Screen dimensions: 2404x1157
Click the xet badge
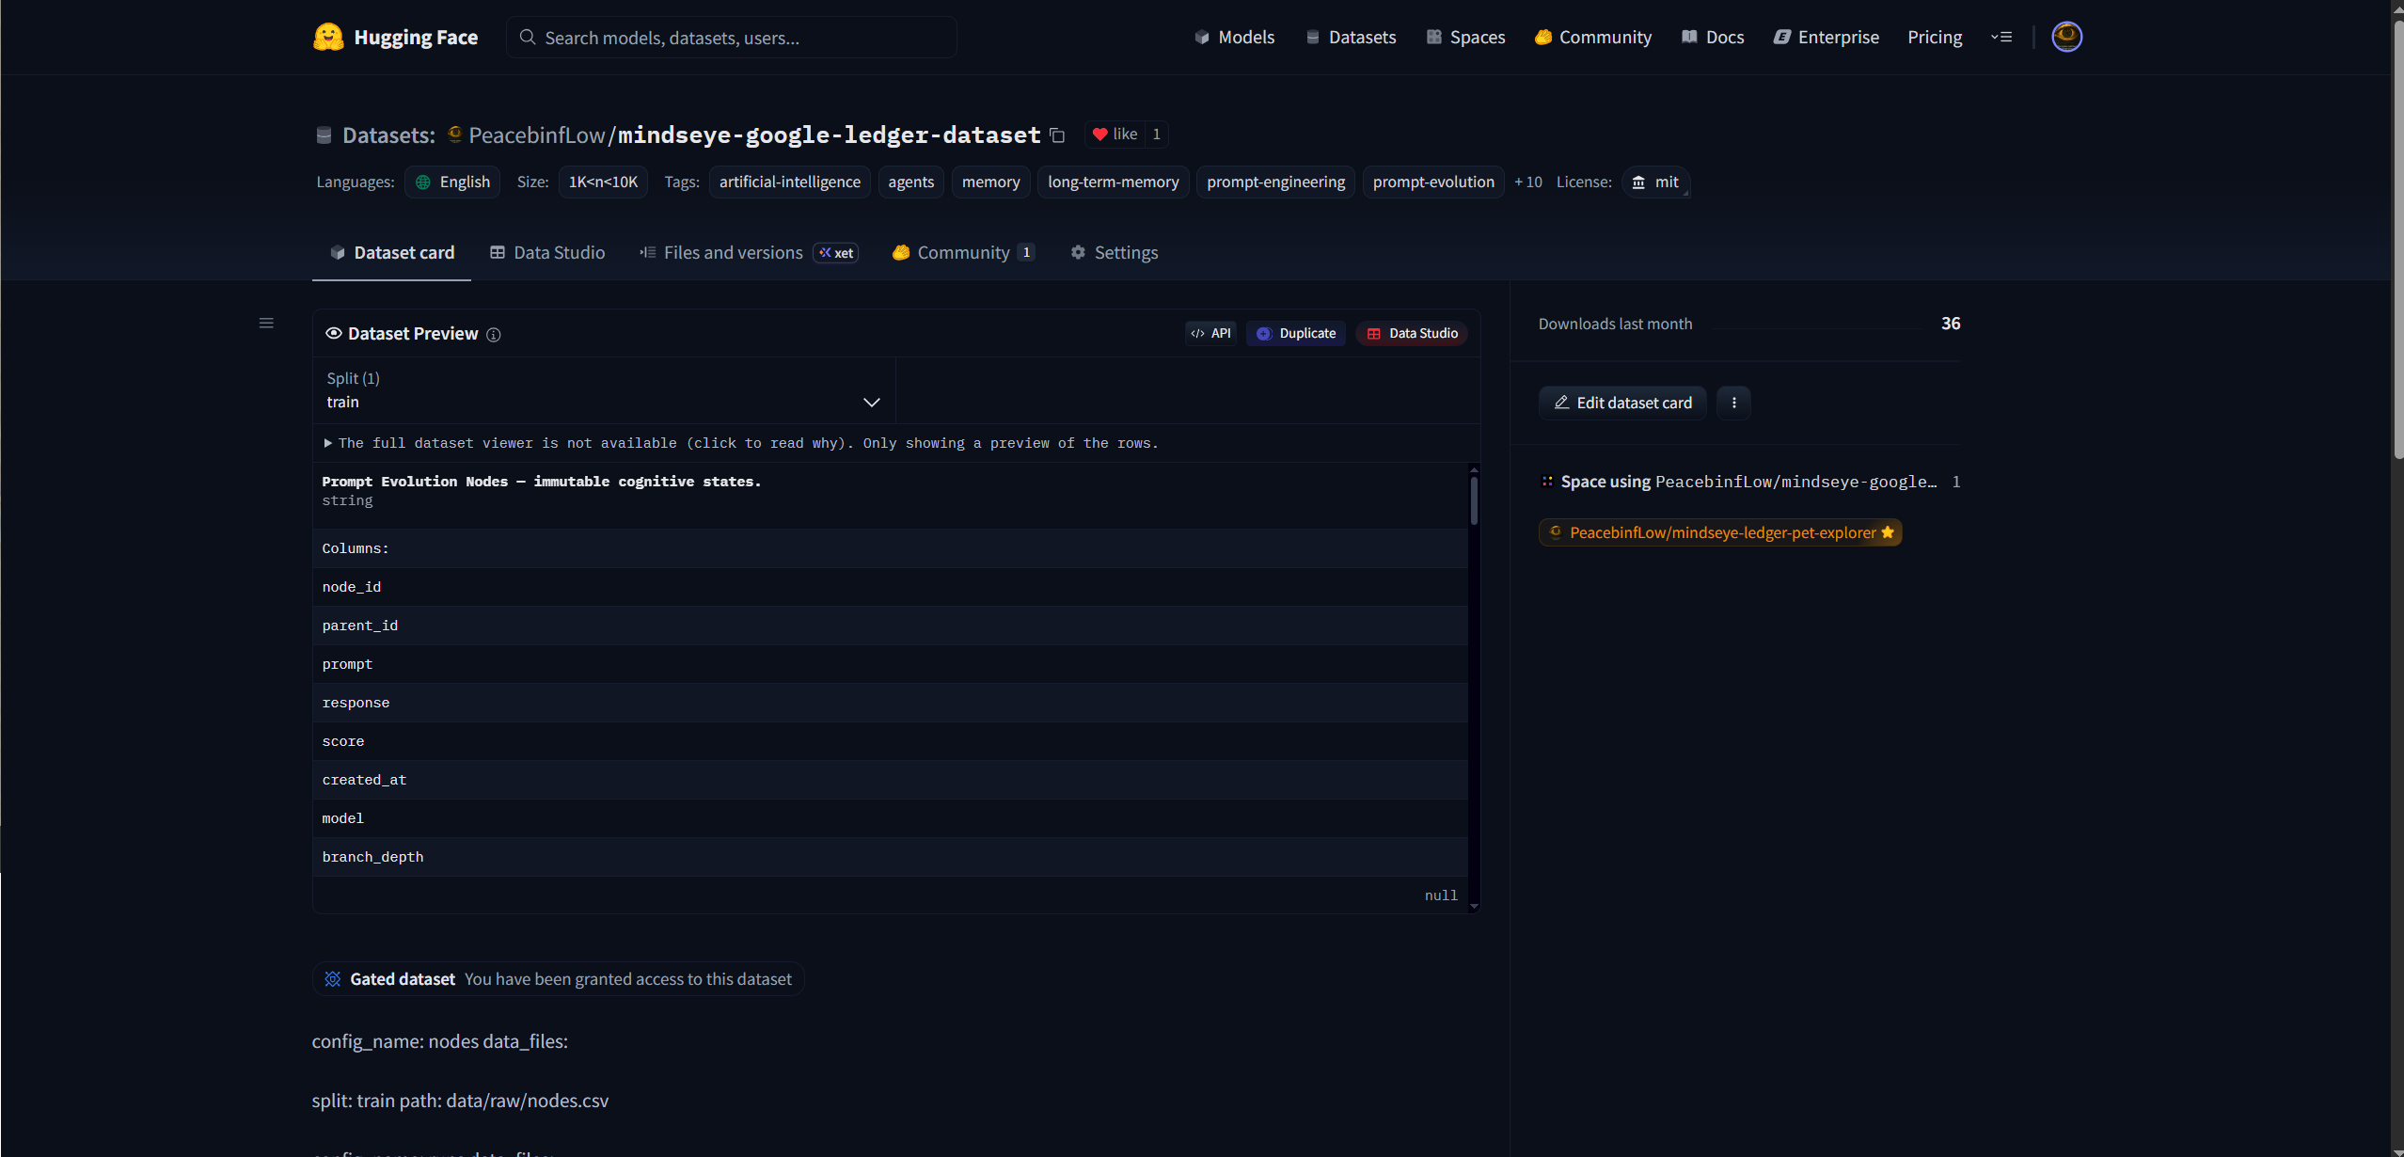coord(836,253)
